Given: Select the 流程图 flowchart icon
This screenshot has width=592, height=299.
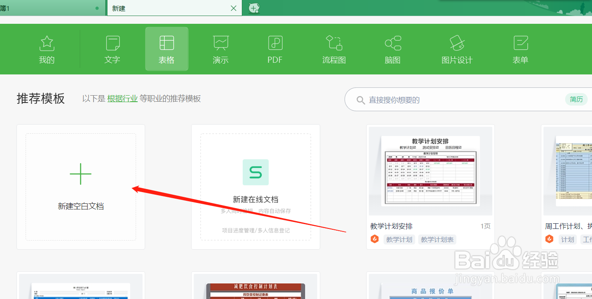Looking at the screenshot, I should [x=334, y=49].
